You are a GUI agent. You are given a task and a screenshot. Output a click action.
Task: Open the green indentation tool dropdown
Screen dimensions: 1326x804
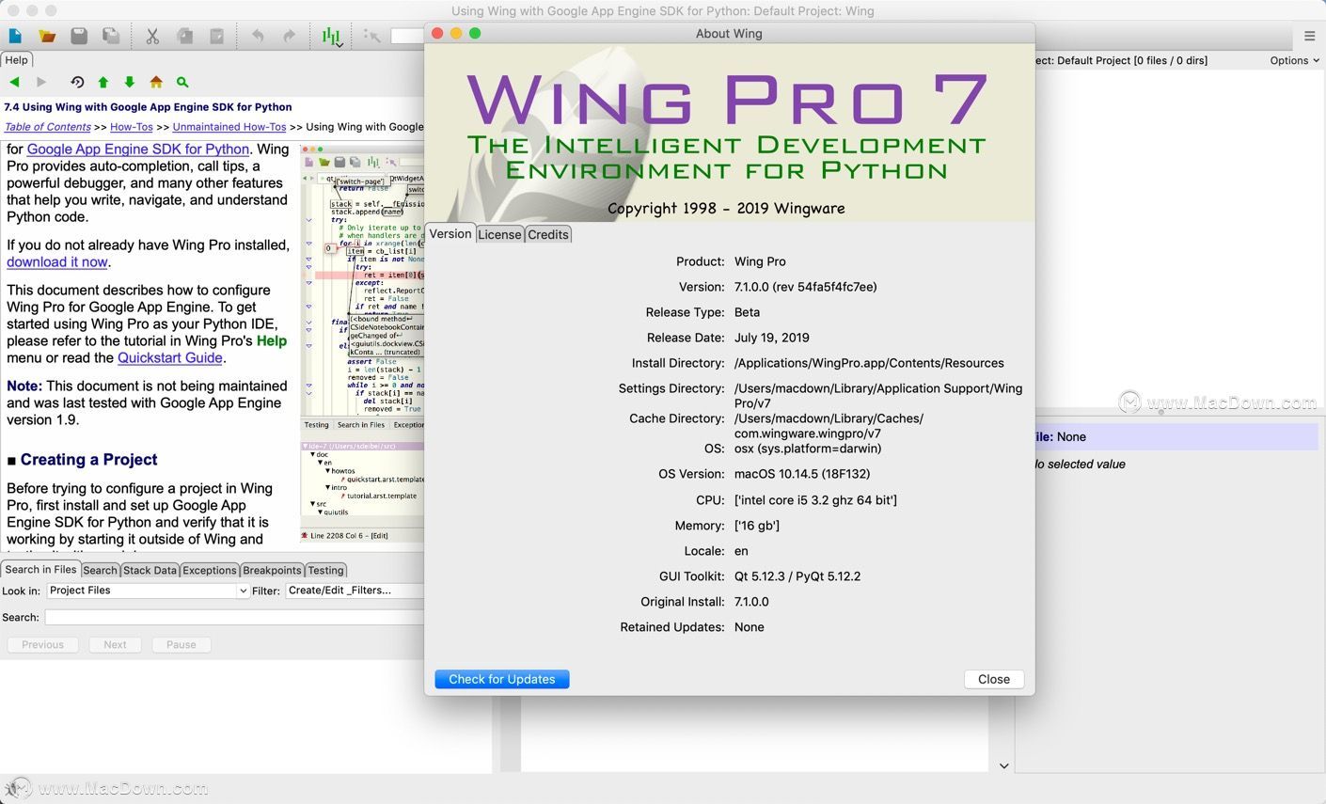click(x=331, y=37)
